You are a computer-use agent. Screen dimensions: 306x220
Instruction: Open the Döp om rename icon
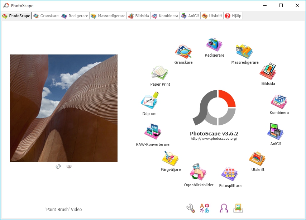click(x=150, y=100)
